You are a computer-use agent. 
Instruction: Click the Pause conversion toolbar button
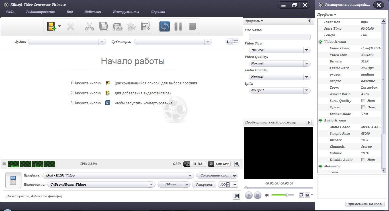pos(178,27)
